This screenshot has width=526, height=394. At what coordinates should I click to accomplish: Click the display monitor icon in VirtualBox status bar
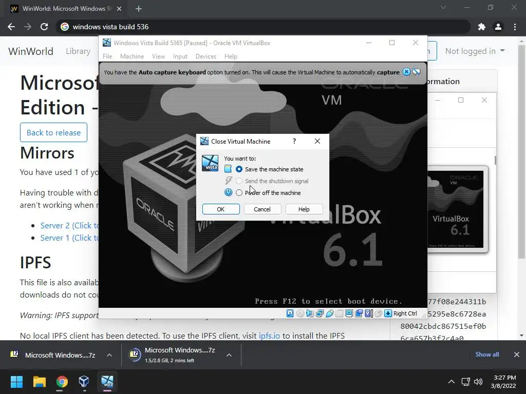pos(349,313)
